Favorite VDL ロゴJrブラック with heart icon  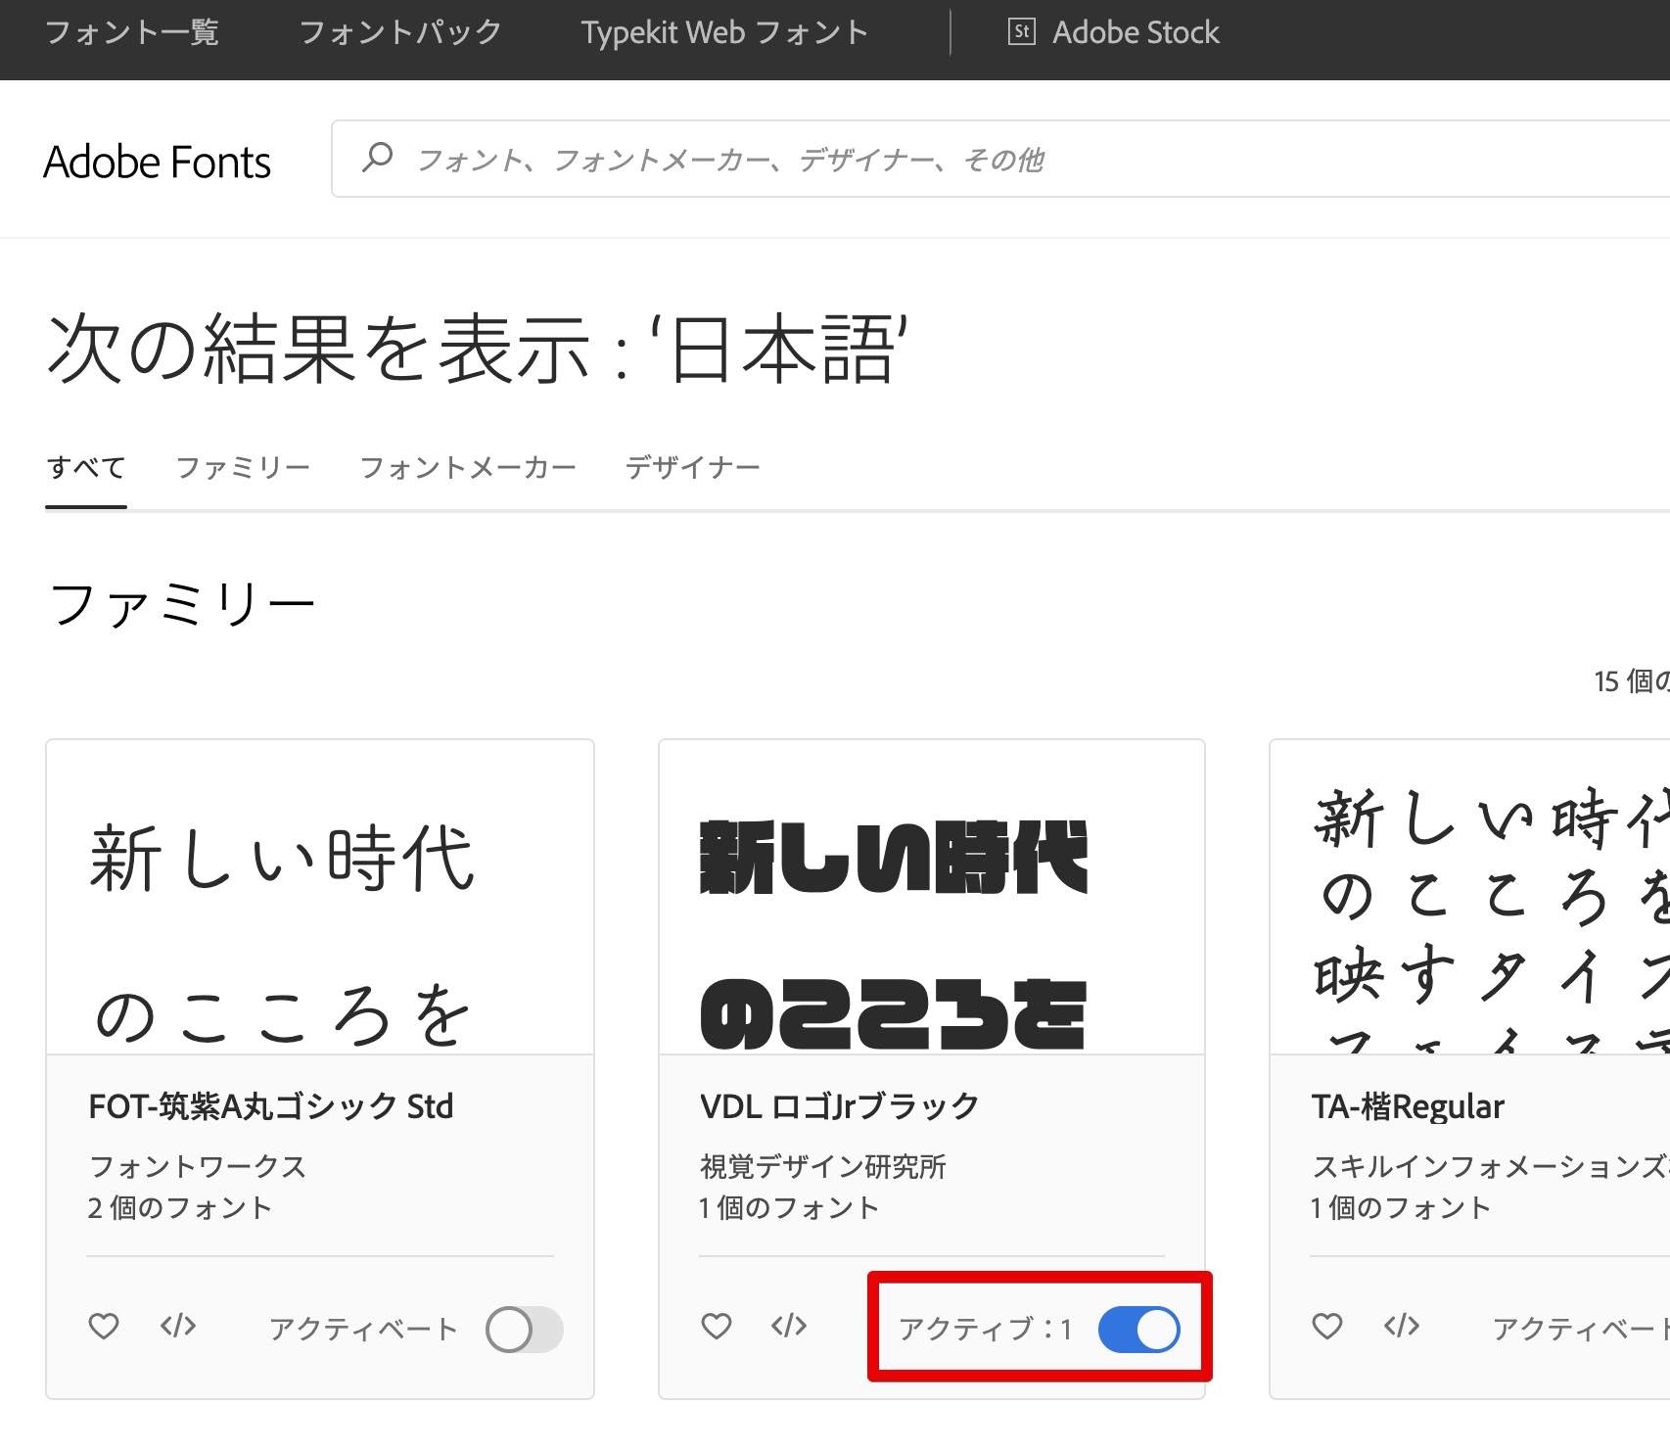pos(717,1327)
